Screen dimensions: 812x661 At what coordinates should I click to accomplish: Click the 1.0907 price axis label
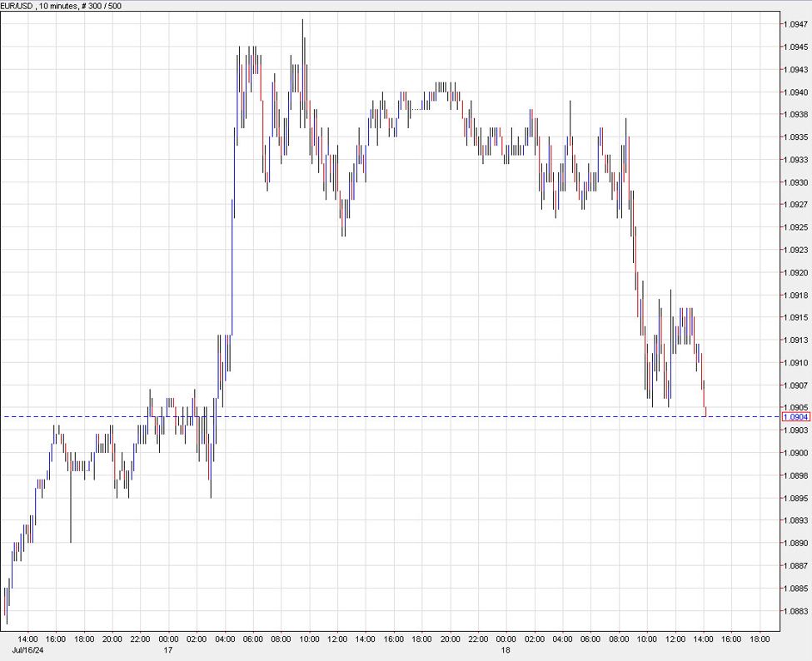[x=795, y=385]
